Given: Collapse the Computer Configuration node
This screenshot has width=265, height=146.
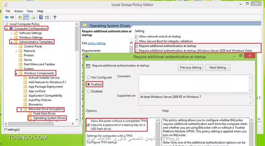Looking at the screenshot, I should (x=7, y=29).
